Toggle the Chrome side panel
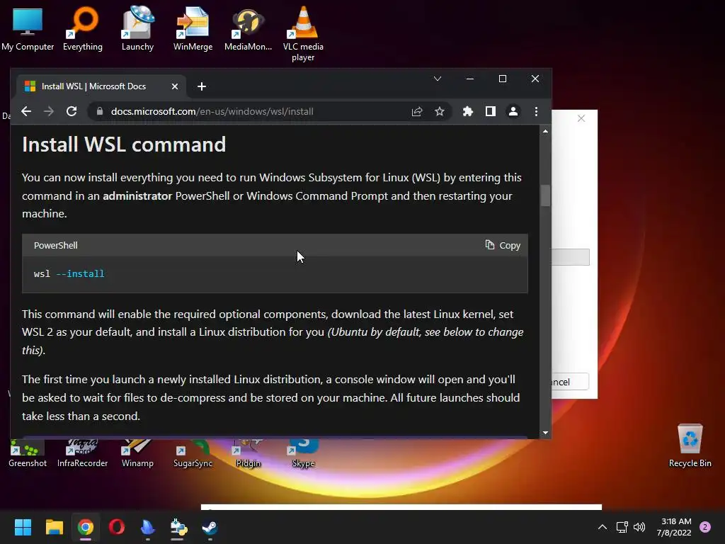Screen dimensions: 725x544 491,111
